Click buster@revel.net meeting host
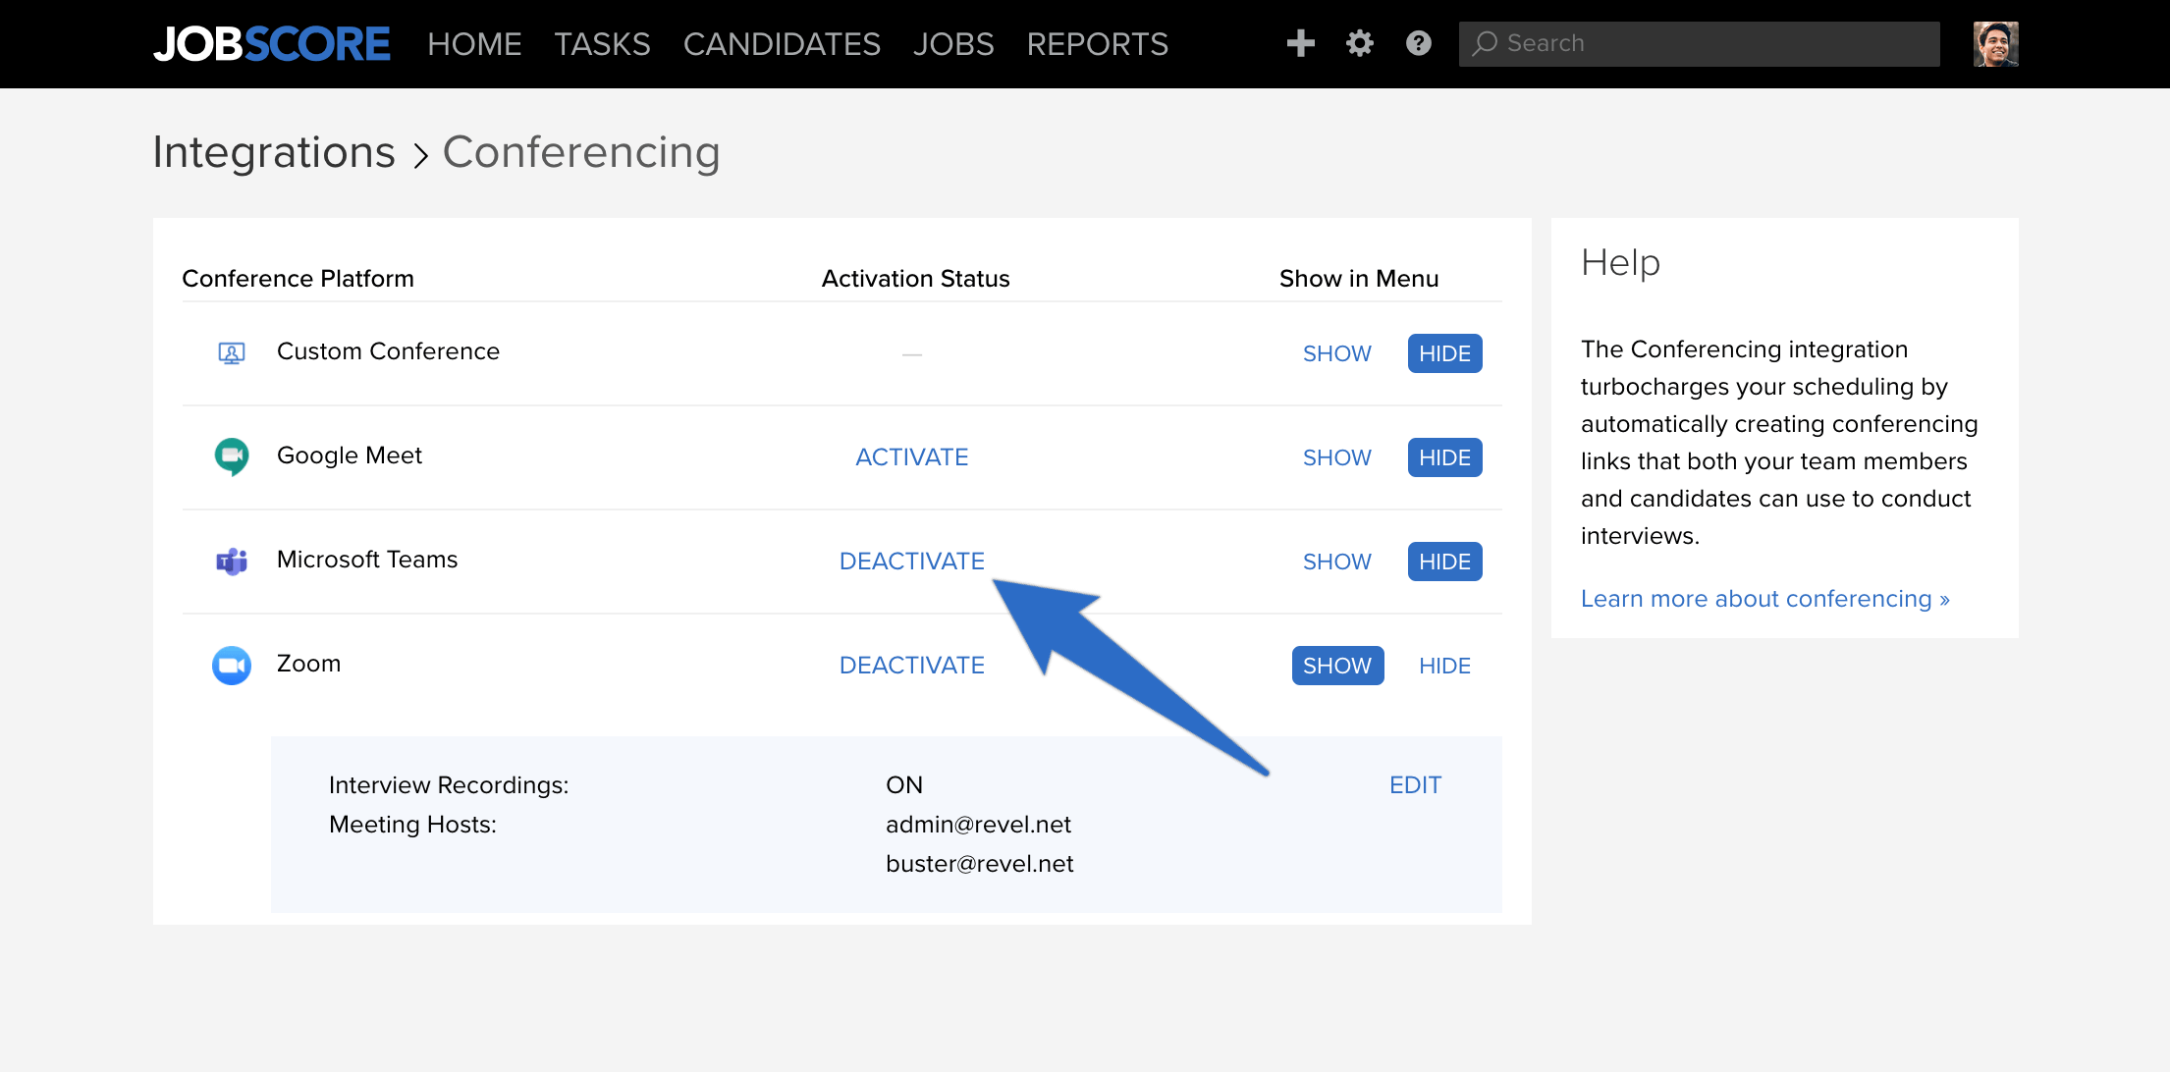Viewport: 2170px width, 1072px height. click(980, 864)
